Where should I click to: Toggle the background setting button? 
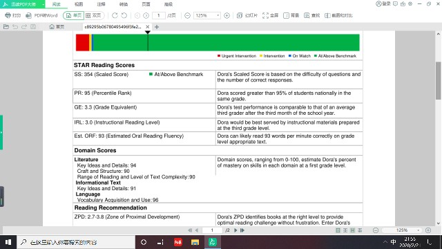click(291, 15)
